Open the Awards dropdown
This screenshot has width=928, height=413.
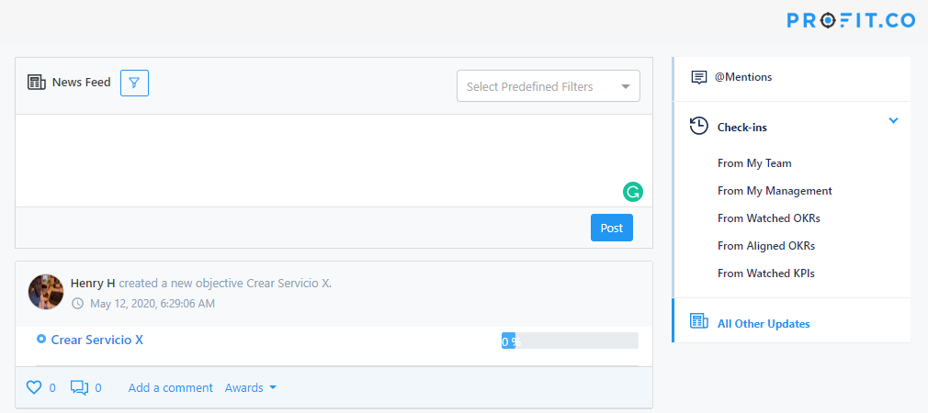(251, 387)
